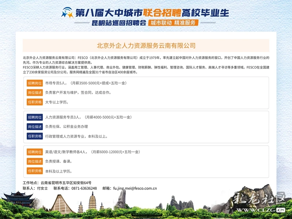This screenshot has width=292, height=219.
Task: Click the intro sentence mentioning 成立于1979年
Action: pyautogui.click(x=146, y=58)
